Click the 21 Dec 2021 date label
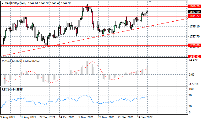Viewport: 202px width, 121px height. [126, 117]
